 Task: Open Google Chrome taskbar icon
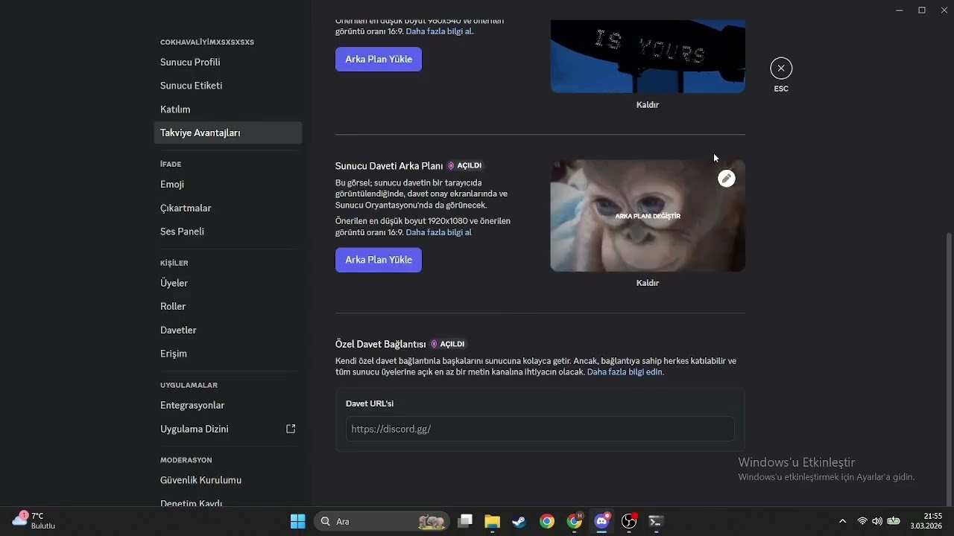pyautogui.click(x=547, y=521)
